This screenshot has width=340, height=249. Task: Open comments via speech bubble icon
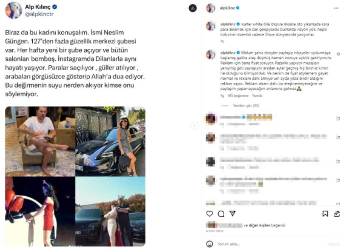(x=221, y=214)
